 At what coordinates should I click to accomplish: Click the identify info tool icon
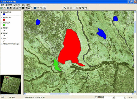click(23, 8)
